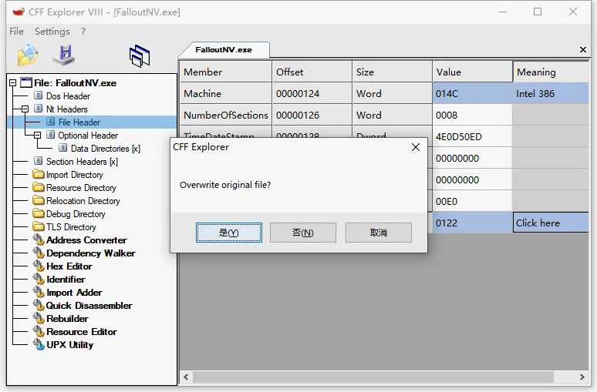Cancel the dialog with 取消 button
The height and width of the screenshot is (392, 597).
tap(379, 233)
